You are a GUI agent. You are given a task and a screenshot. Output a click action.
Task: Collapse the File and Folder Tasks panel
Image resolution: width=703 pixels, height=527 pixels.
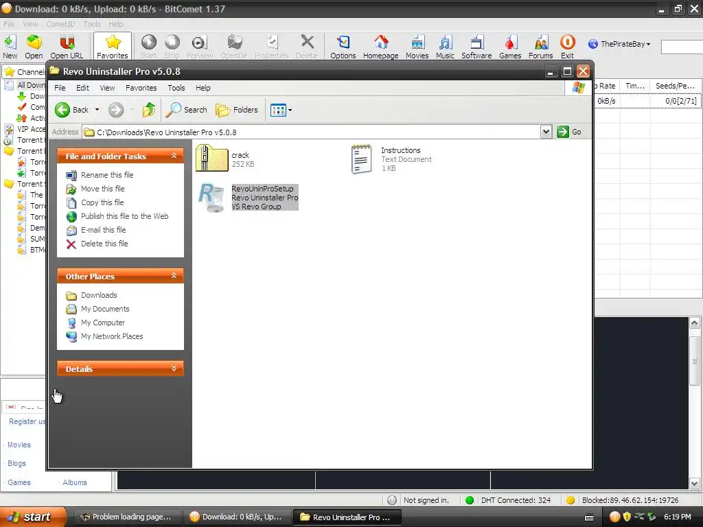click(174, 156)
